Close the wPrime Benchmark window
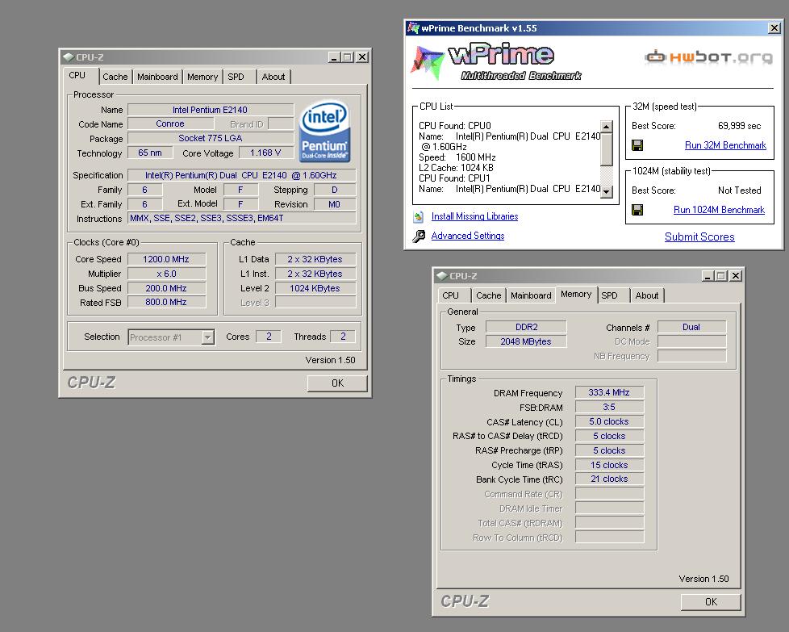Image resolution: width=789 pixels, height=632 pixels. point(774,28)
